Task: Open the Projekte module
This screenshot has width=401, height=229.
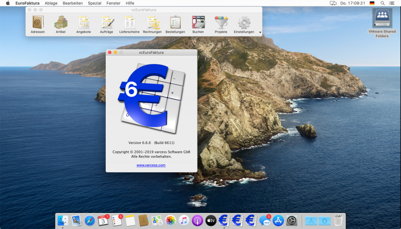Action: coord(221,25)
